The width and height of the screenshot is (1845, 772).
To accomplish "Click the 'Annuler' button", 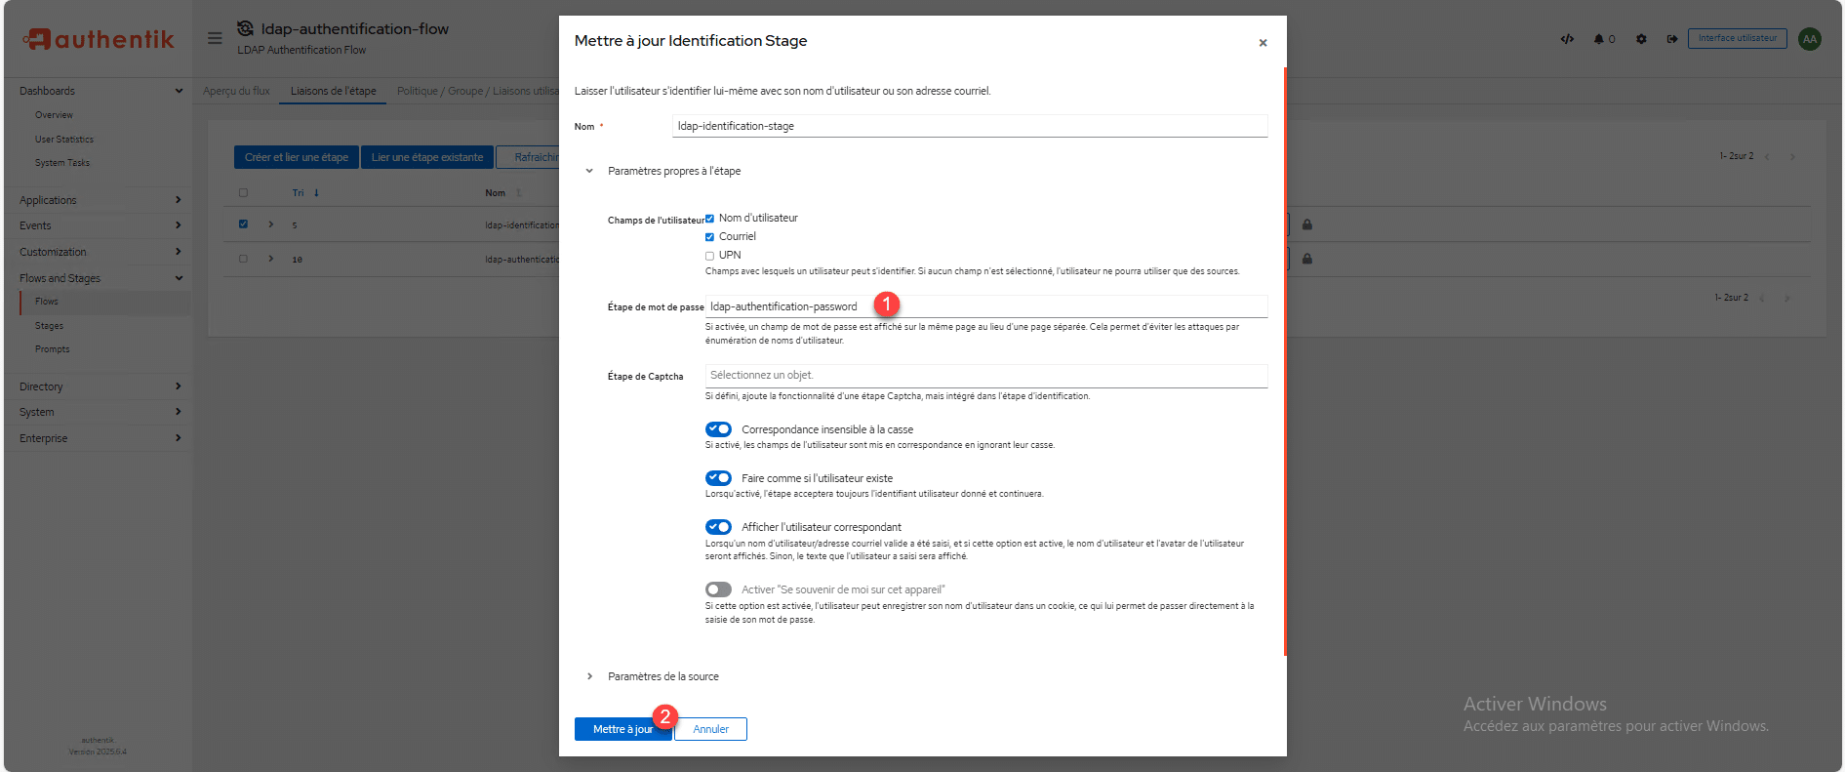I will (710, 729).
